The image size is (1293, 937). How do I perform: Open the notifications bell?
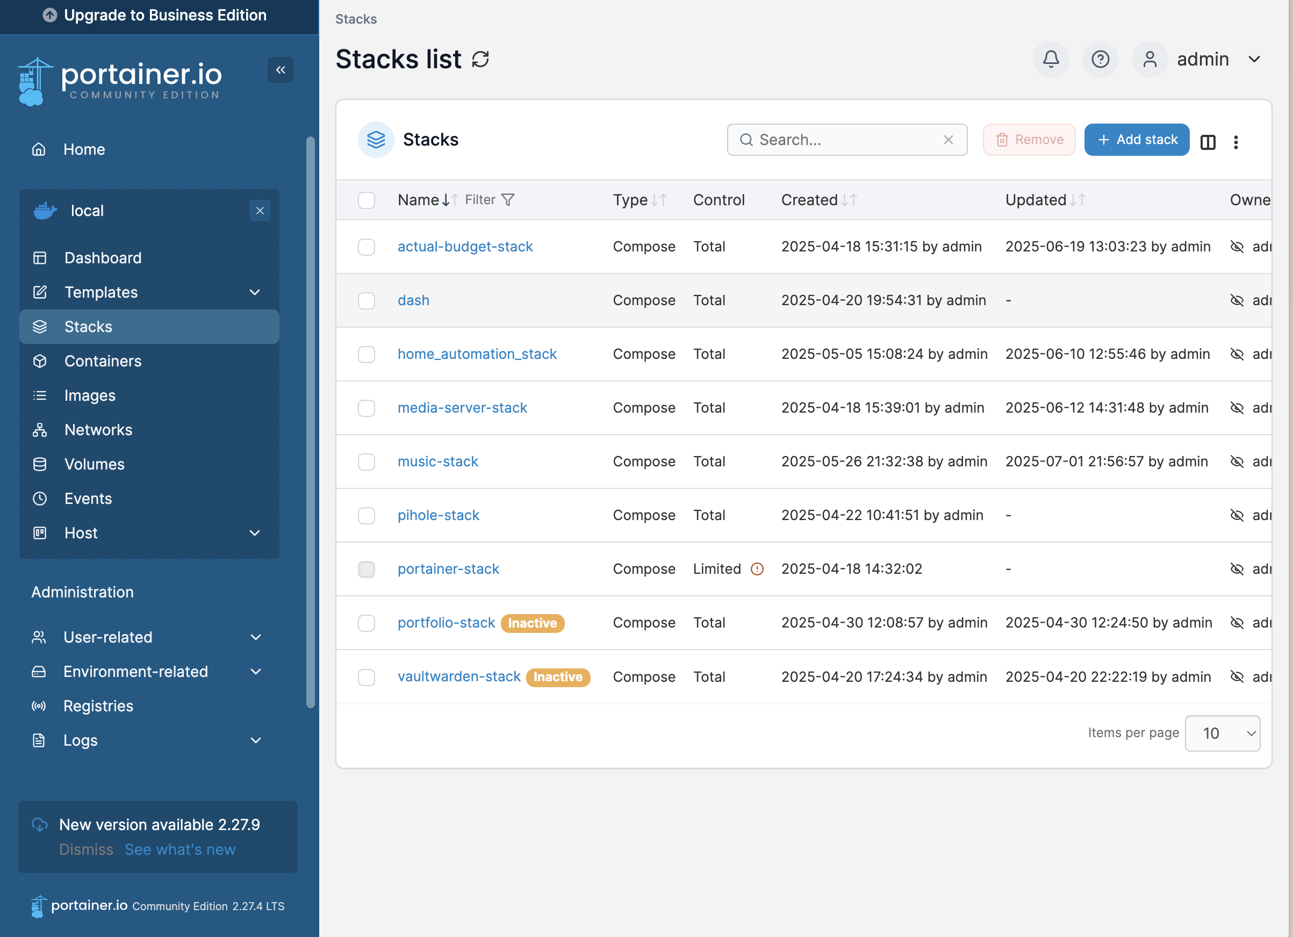coord(1050,59)
